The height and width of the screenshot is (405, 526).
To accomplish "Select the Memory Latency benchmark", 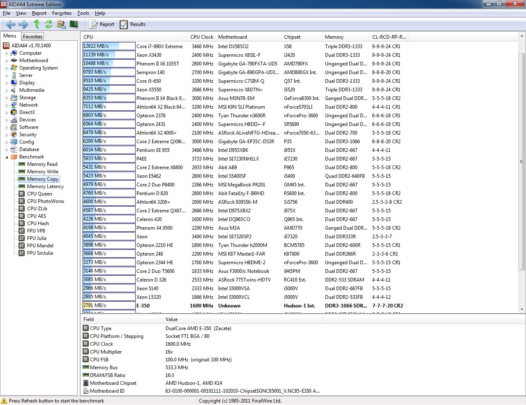I will (x=45, y=186).
